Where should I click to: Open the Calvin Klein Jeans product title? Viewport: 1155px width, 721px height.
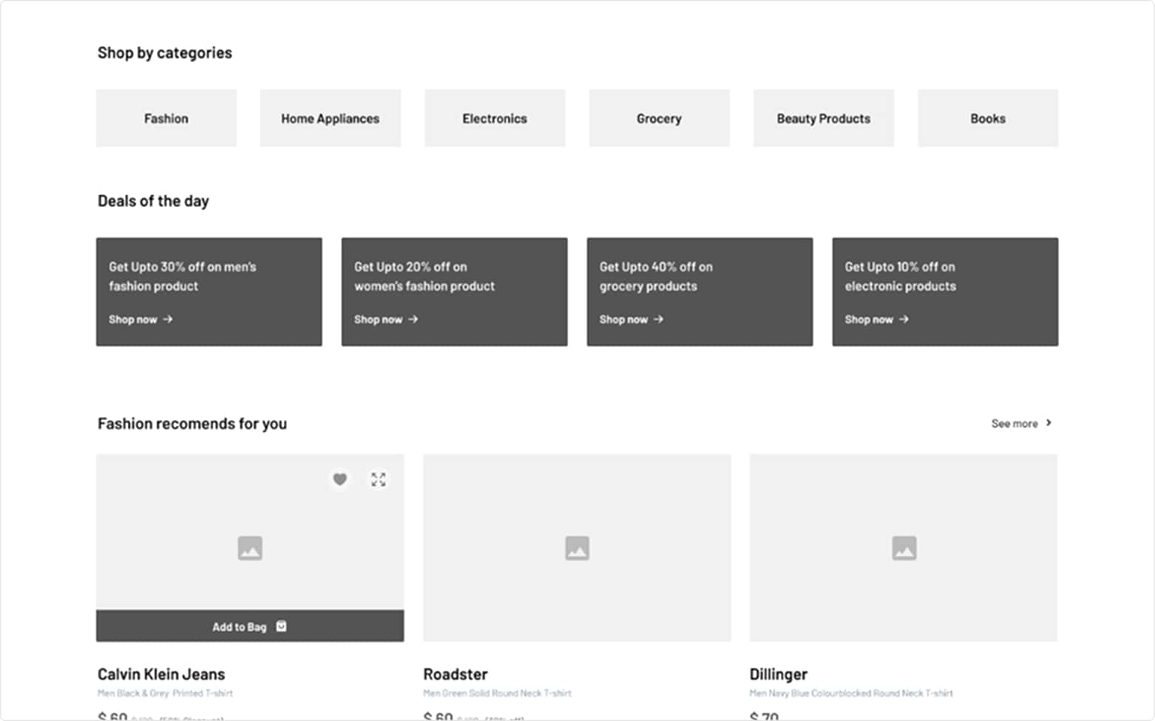[x=161, y=674]
